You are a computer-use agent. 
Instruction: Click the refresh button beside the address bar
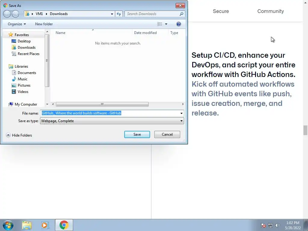tap(119, 14)
